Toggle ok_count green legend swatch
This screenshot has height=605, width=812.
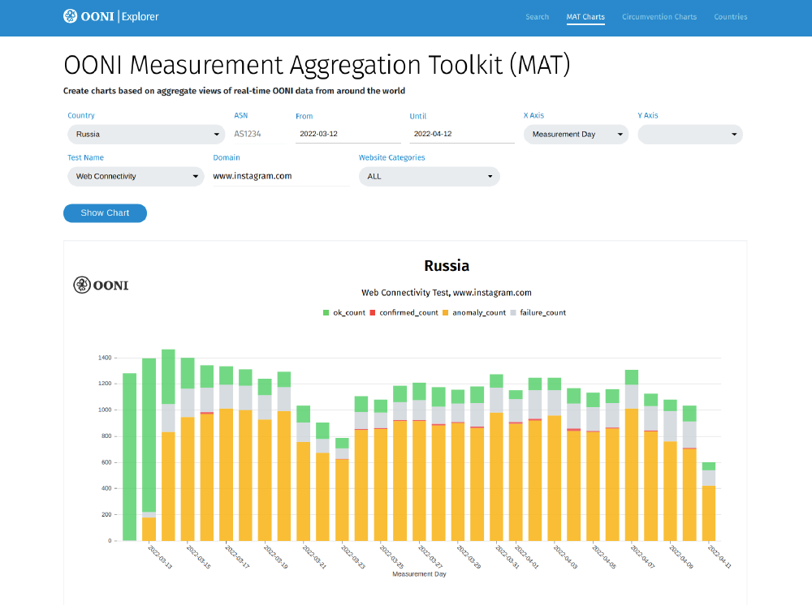pyautogui.click(x=326, y=312)
